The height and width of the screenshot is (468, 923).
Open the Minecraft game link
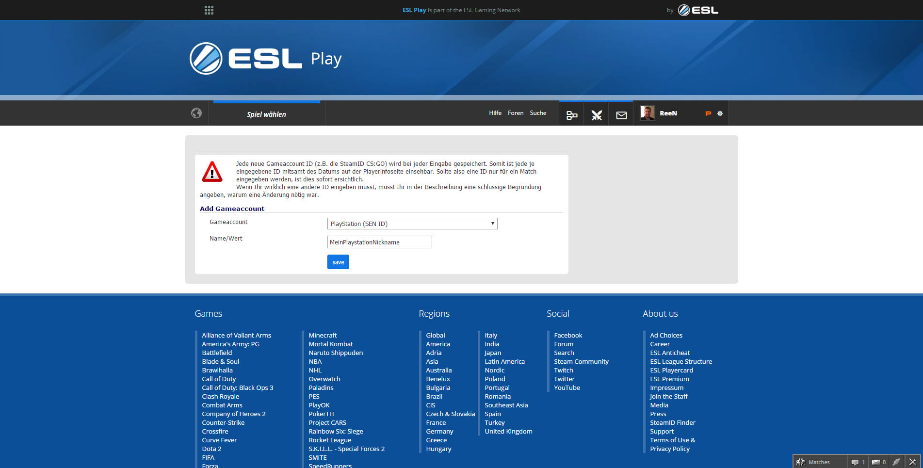coord(323,335)
